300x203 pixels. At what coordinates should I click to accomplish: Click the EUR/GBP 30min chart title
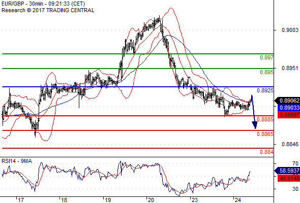pyautogui.click(x=43, y=4)
